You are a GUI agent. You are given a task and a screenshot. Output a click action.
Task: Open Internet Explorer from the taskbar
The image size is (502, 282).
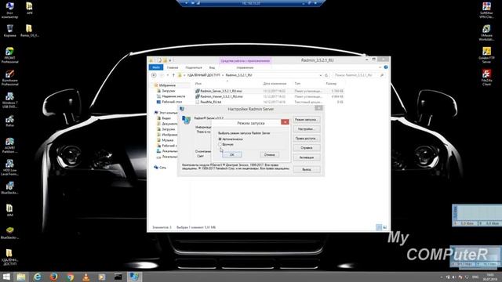pos(38,277)
